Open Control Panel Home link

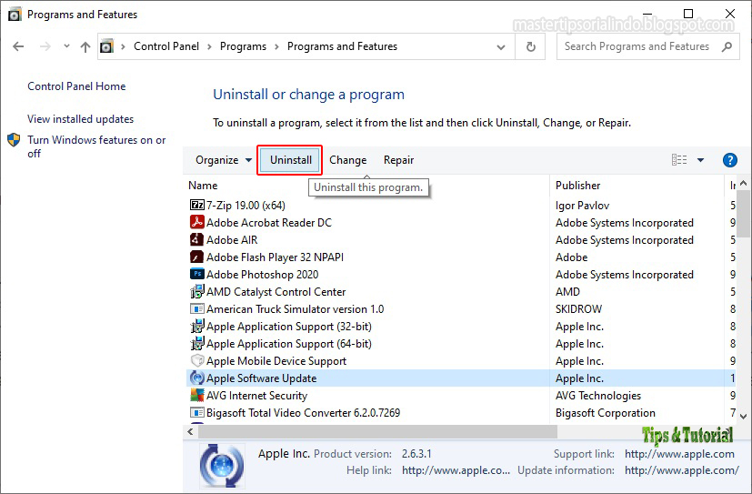click(76, 86)
